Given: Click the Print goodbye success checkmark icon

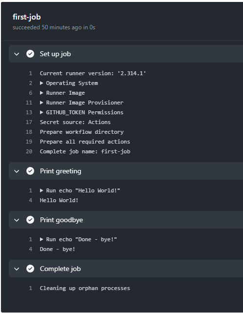Looking at the screenshot, I should (30, 220).
